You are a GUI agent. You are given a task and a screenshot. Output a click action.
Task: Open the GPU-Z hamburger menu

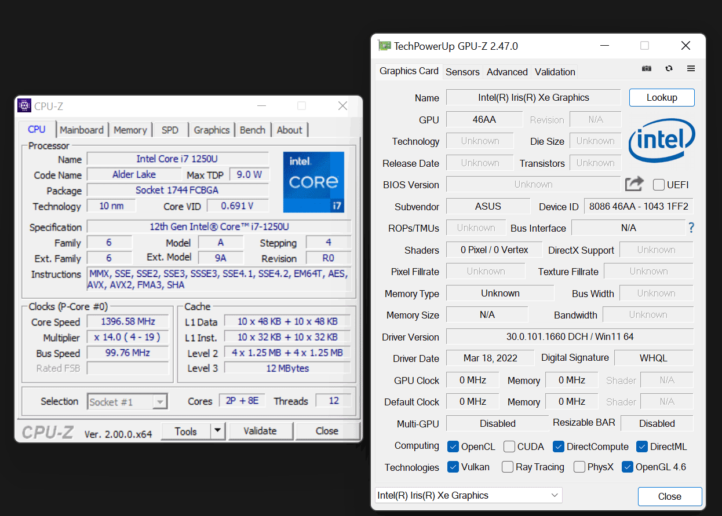click(691, 68)
